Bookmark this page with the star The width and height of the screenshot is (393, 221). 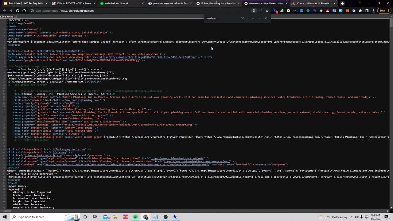coord(267,11)
